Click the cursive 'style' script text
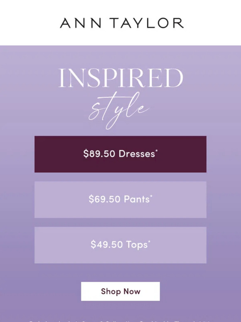Viewport: 241px width, 322px height. tap(119, 110)
